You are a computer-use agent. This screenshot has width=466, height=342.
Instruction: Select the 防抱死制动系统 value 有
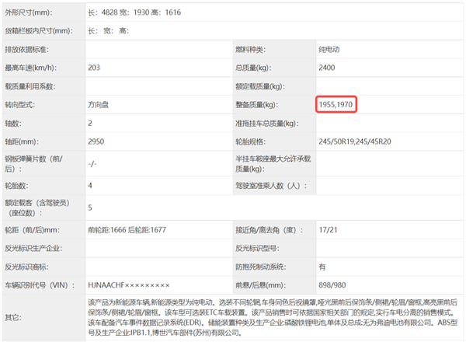click(x=322, y=266)
